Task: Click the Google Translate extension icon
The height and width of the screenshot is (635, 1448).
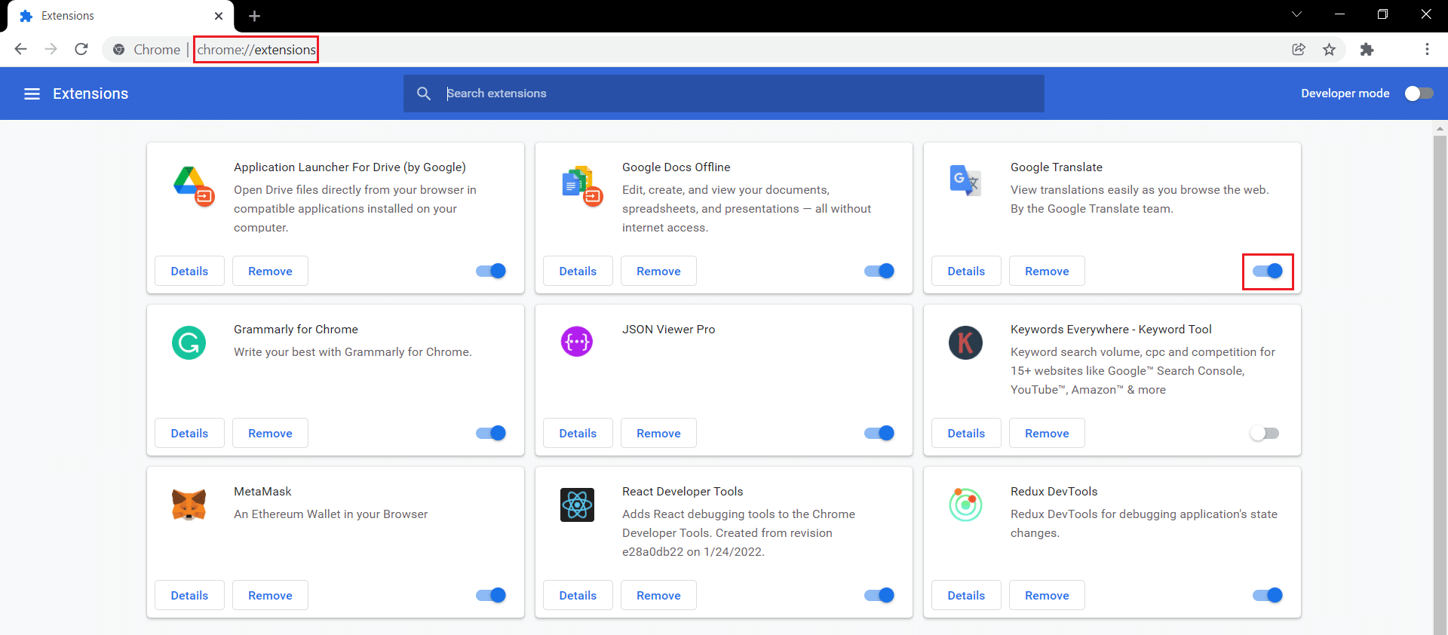Action: click(965, 180)
